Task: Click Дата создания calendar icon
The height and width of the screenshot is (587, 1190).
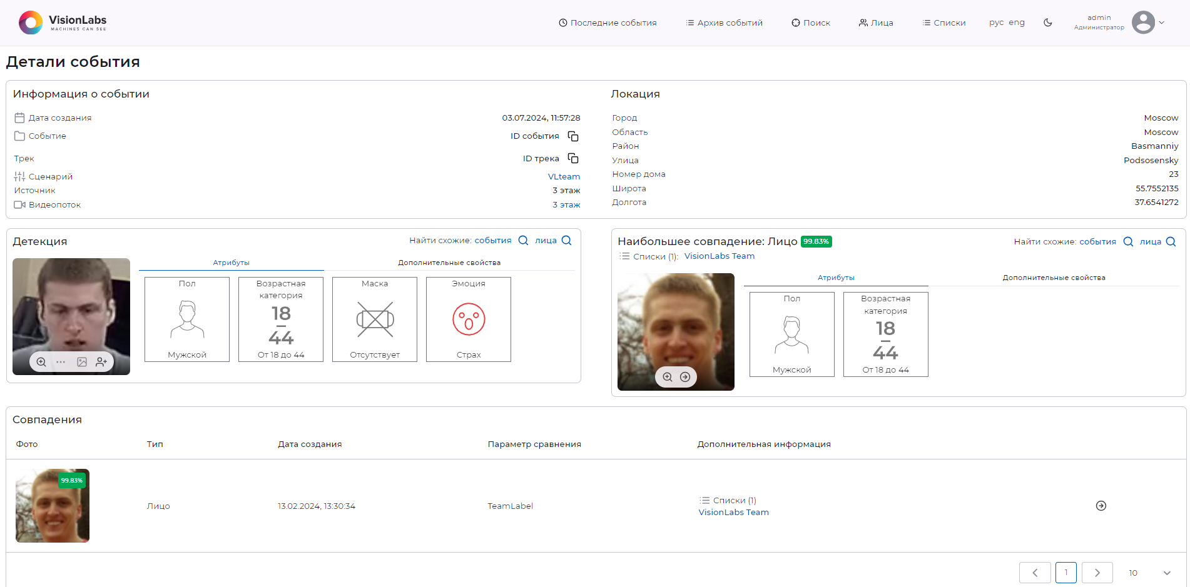Action: tap(19, 118)
